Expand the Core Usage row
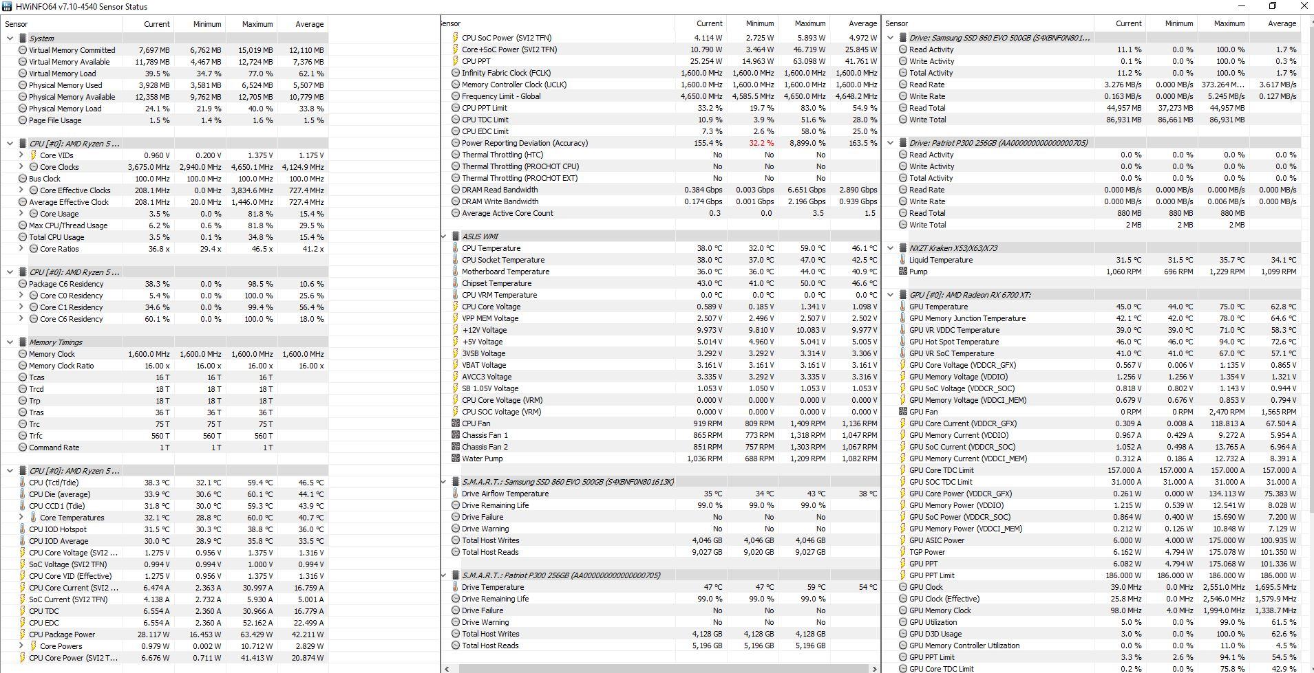 21,214
